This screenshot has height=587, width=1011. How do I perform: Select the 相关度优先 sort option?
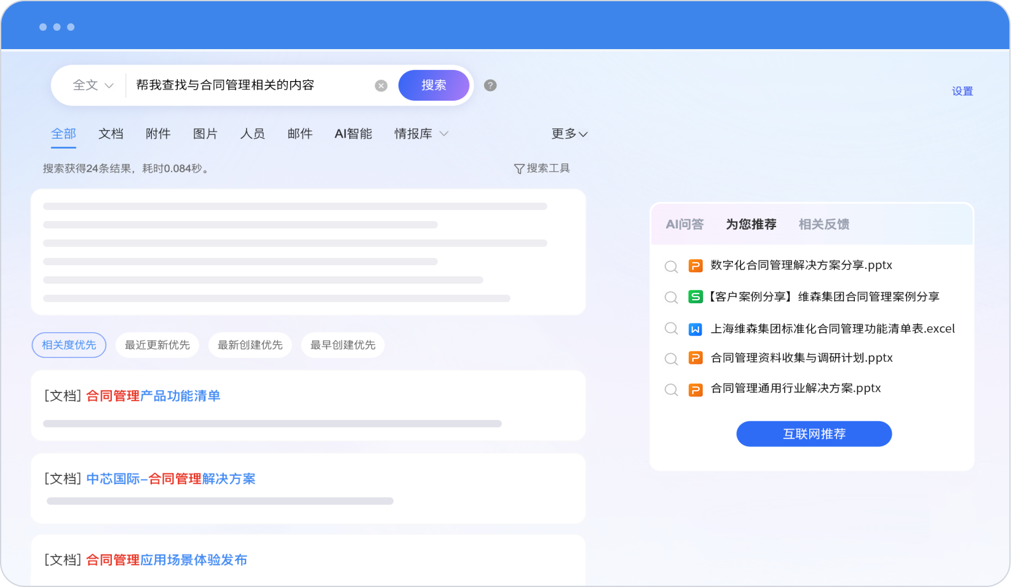coord(69,345)
